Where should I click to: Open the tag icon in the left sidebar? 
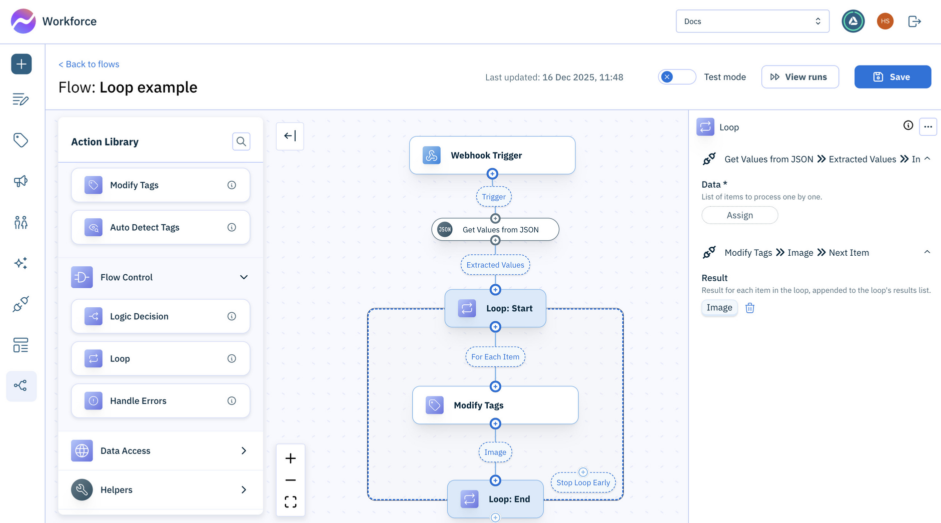coord(21,140)
